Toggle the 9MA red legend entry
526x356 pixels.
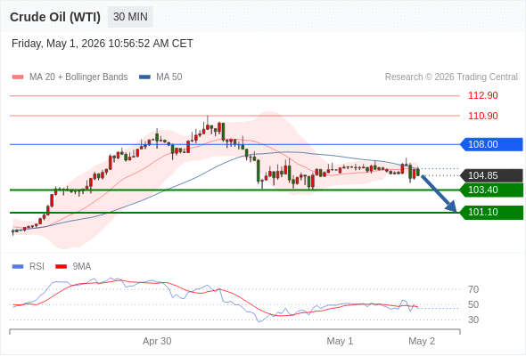pos(73,267)
